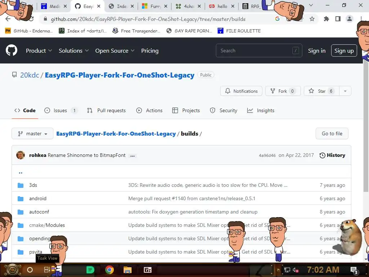
Task: Click the muted volume tray icon
Action: coord(295,270)
